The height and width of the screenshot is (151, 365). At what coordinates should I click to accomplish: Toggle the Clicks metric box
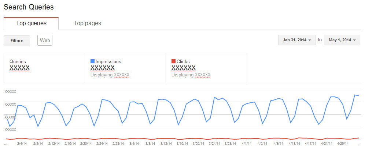tap(206, 68)
